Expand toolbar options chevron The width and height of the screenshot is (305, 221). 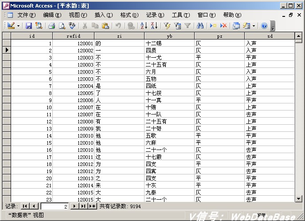click(273, 26)
